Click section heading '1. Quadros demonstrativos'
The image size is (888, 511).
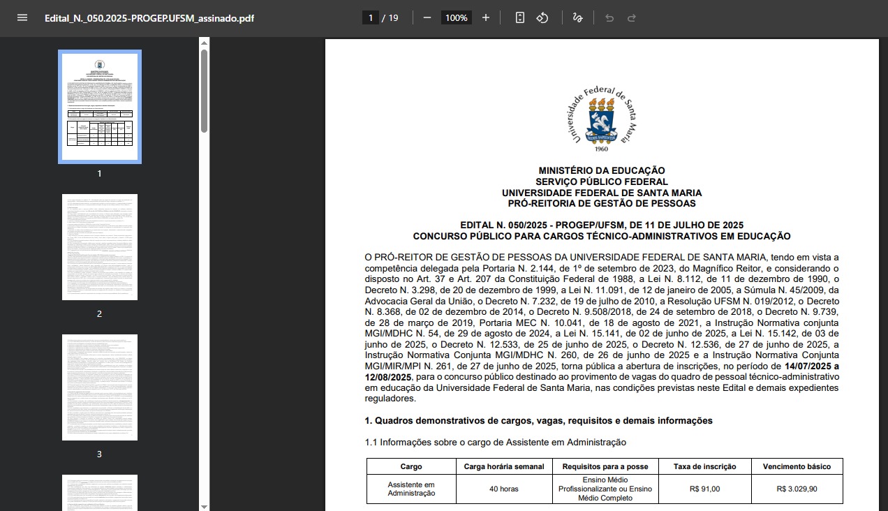point(538,421)
